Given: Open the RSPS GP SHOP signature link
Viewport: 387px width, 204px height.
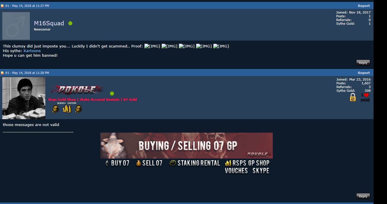Looking at the screenshot, I should tap(247, 163).
